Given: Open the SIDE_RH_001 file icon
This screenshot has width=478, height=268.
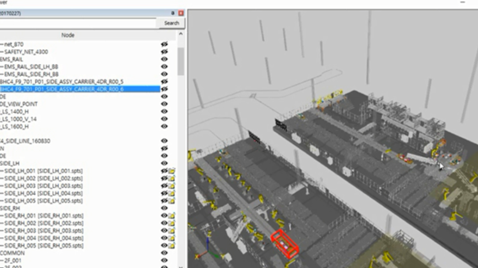Looking at the screenshot, I should 172,216.
